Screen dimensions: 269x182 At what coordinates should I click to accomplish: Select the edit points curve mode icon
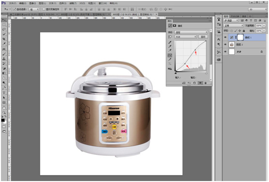click(170, 55)
